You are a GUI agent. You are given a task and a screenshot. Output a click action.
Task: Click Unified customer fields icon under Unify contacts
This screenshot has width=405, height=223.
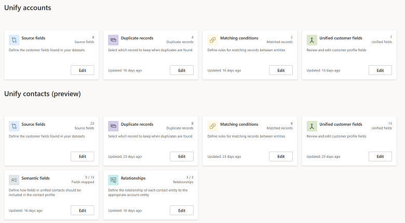312,126
